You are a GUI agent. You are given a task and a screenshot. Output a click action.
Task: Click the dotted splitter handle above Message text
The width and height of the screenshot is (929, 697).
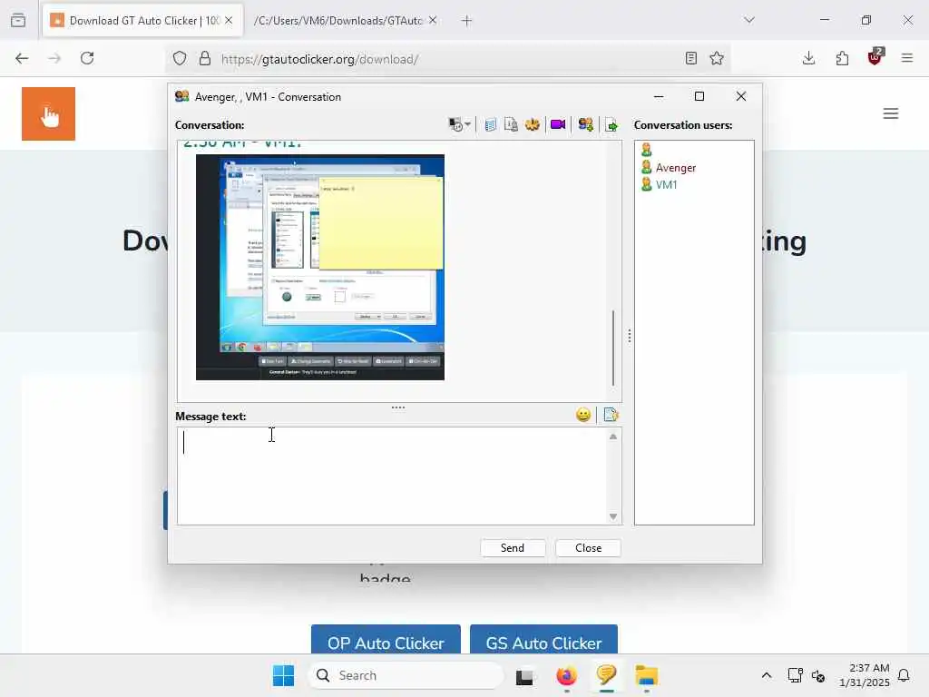coord(398,407)
